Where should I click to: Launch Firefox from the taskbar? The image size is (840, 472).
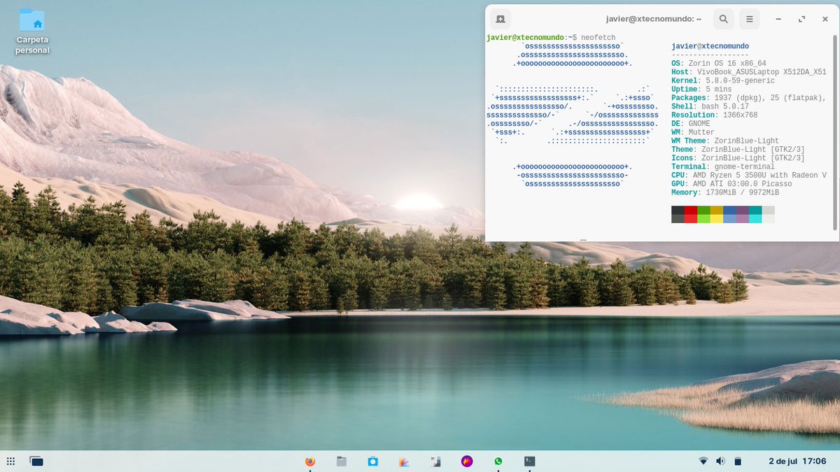pos(310,461)
